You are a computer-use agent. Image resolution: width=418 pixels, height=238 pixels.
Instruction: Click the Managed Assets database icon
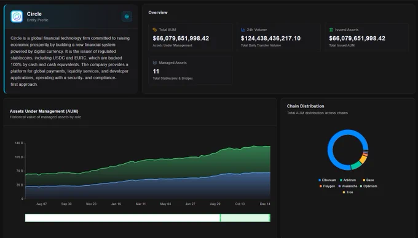(155, 63)
